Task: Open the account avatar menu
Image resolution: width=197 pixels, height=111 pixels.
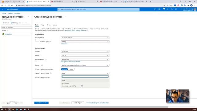Action: 195,10
